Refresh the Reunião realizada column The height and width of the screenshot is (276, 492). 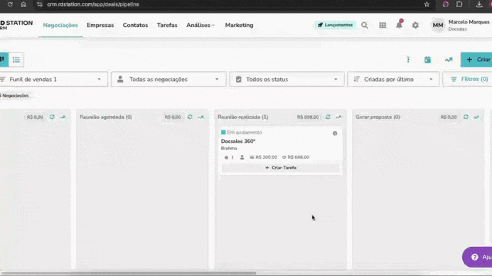[328, 117]
